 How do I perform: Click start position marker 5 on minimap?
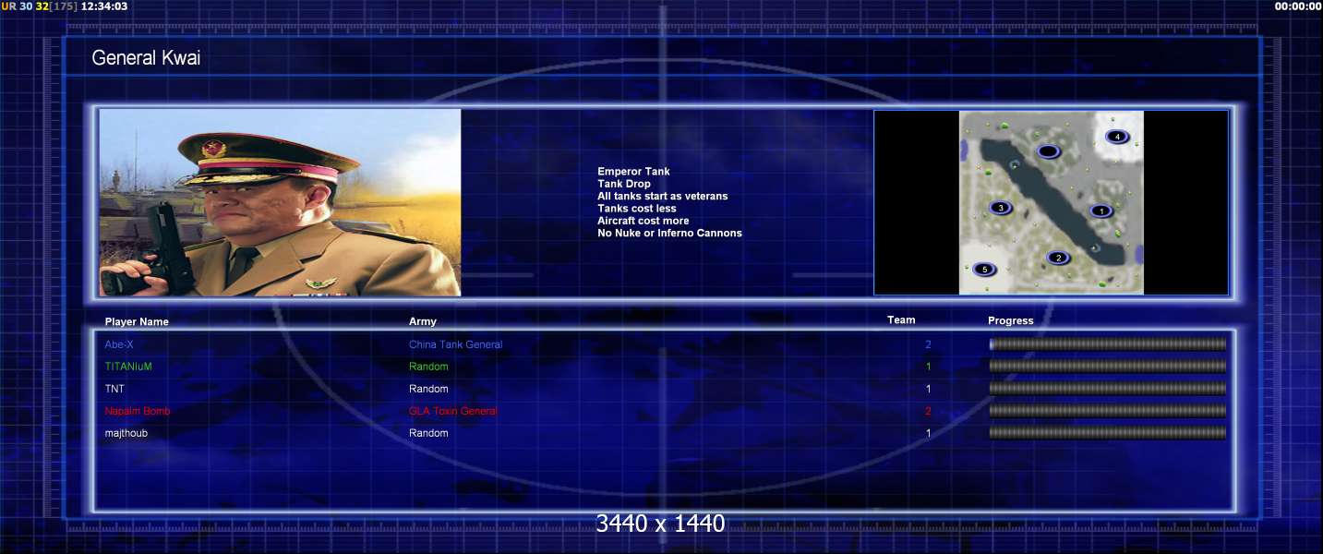tap(984, 270)
